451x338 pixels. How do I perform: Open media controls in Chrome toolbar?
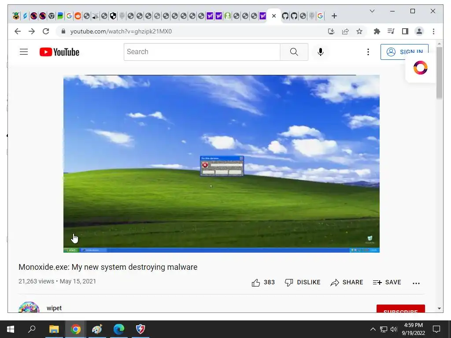point(391,31)
